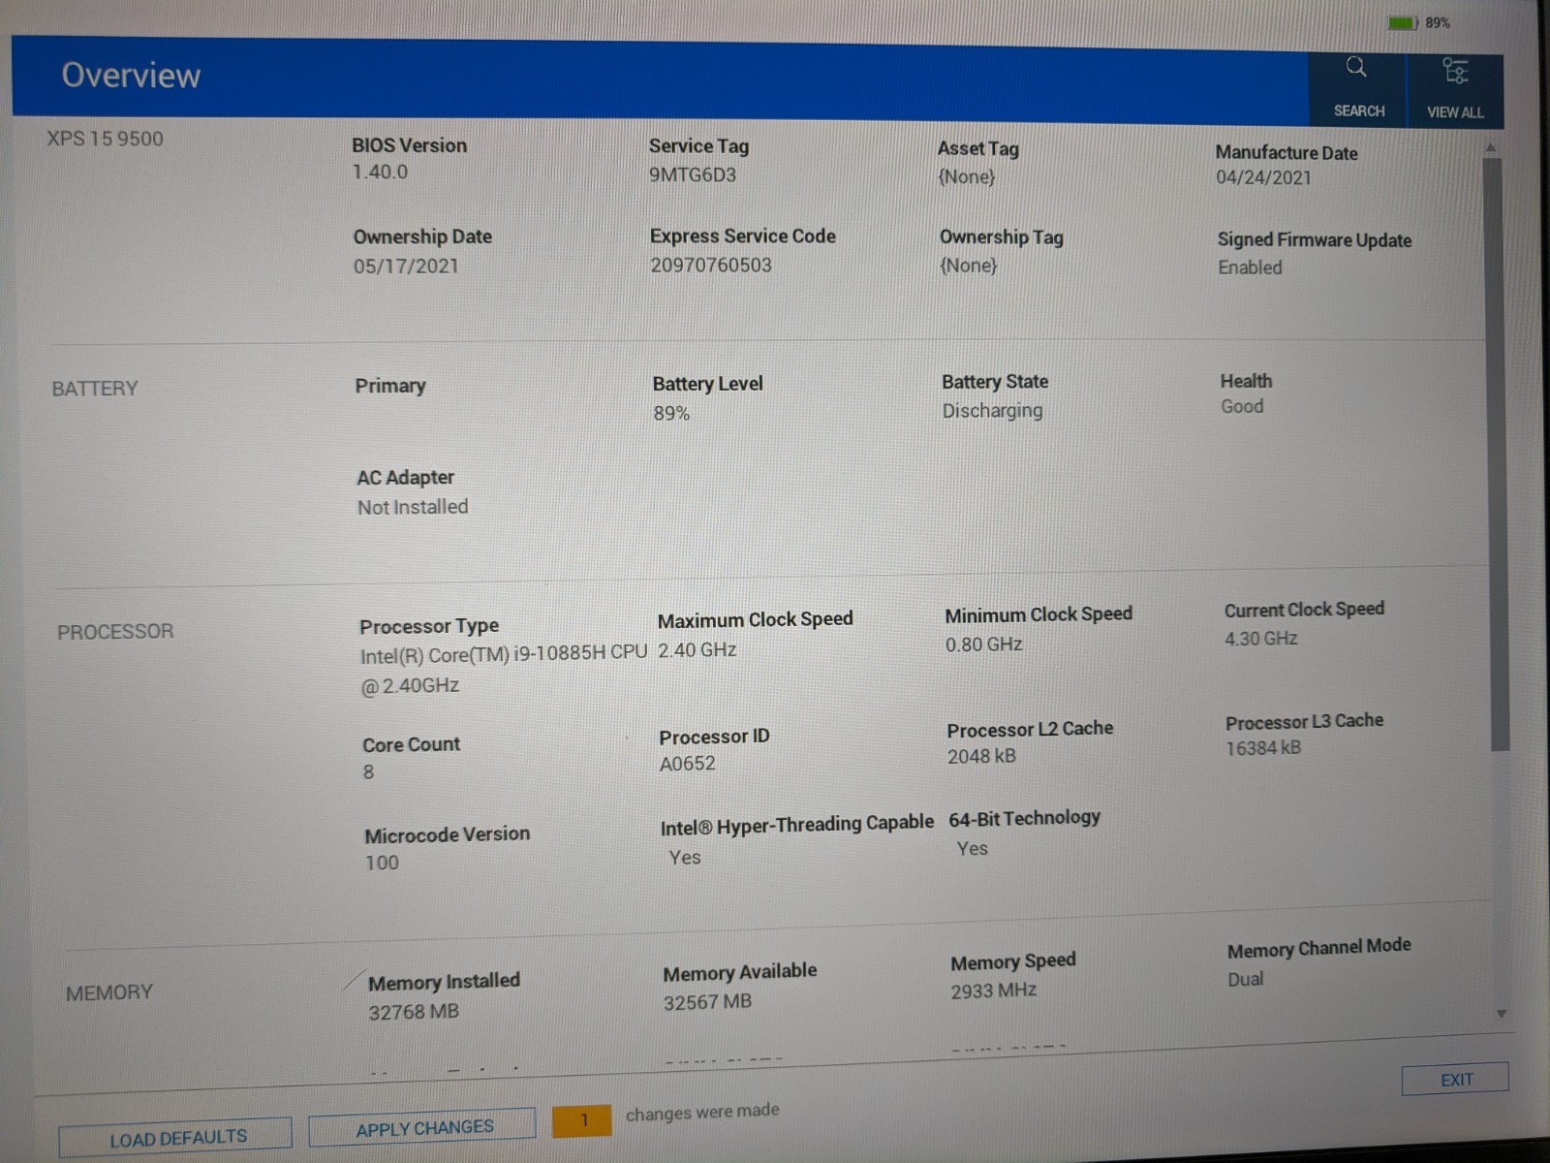The width and height of the screenshot is (1550, 1163).
Task: Click the scrollbar down arrow
Action: [x=1501, y=1014]
